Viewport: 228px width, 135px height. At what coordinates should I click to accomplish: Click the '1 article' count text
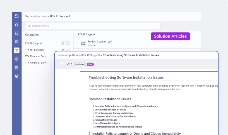click(92, 46)
